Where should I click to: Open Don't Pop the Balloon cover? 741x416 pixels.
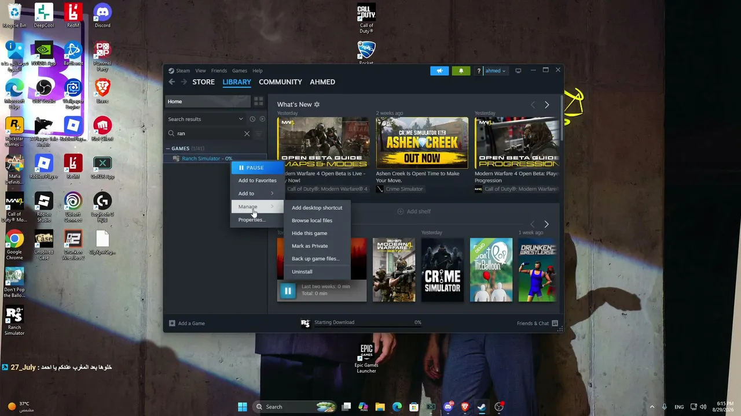(491, 270)
